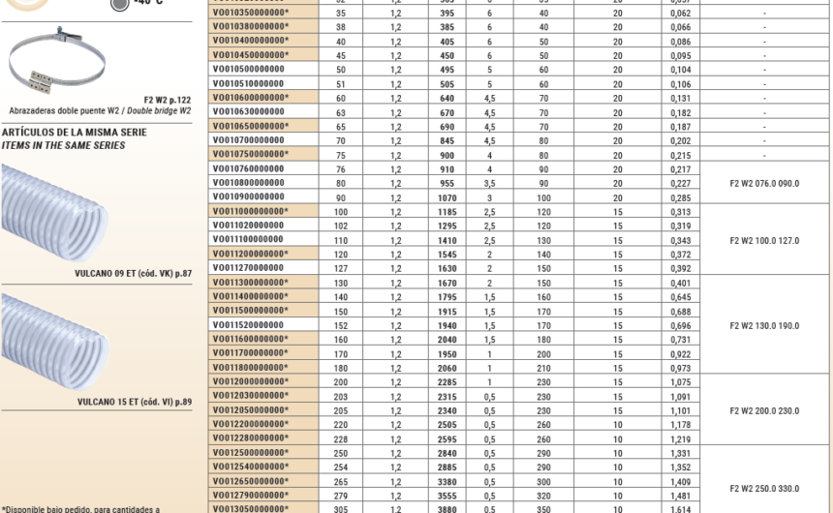Follow the VULCANO 09 ET p.87 reference
The image size is (833, 513).
click(133, 274)
